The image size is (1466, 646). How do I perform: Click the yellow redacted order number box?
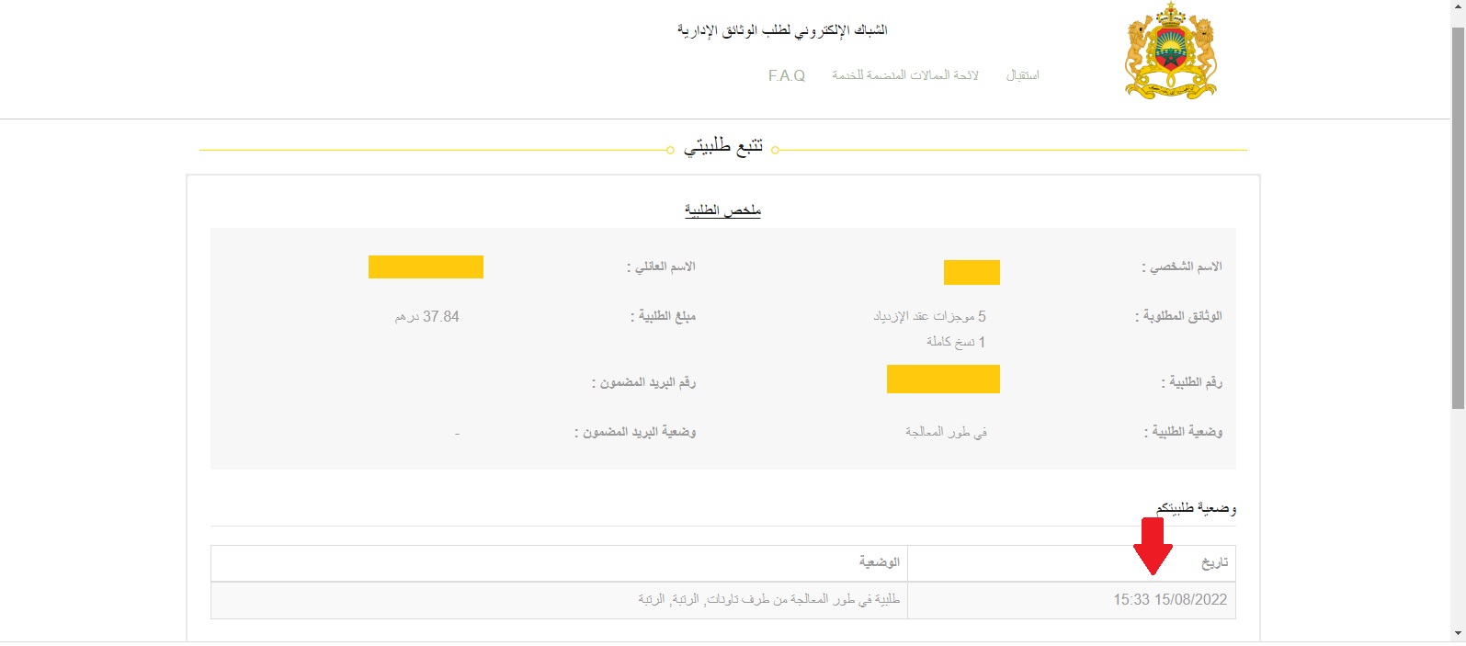pos(943,379)
